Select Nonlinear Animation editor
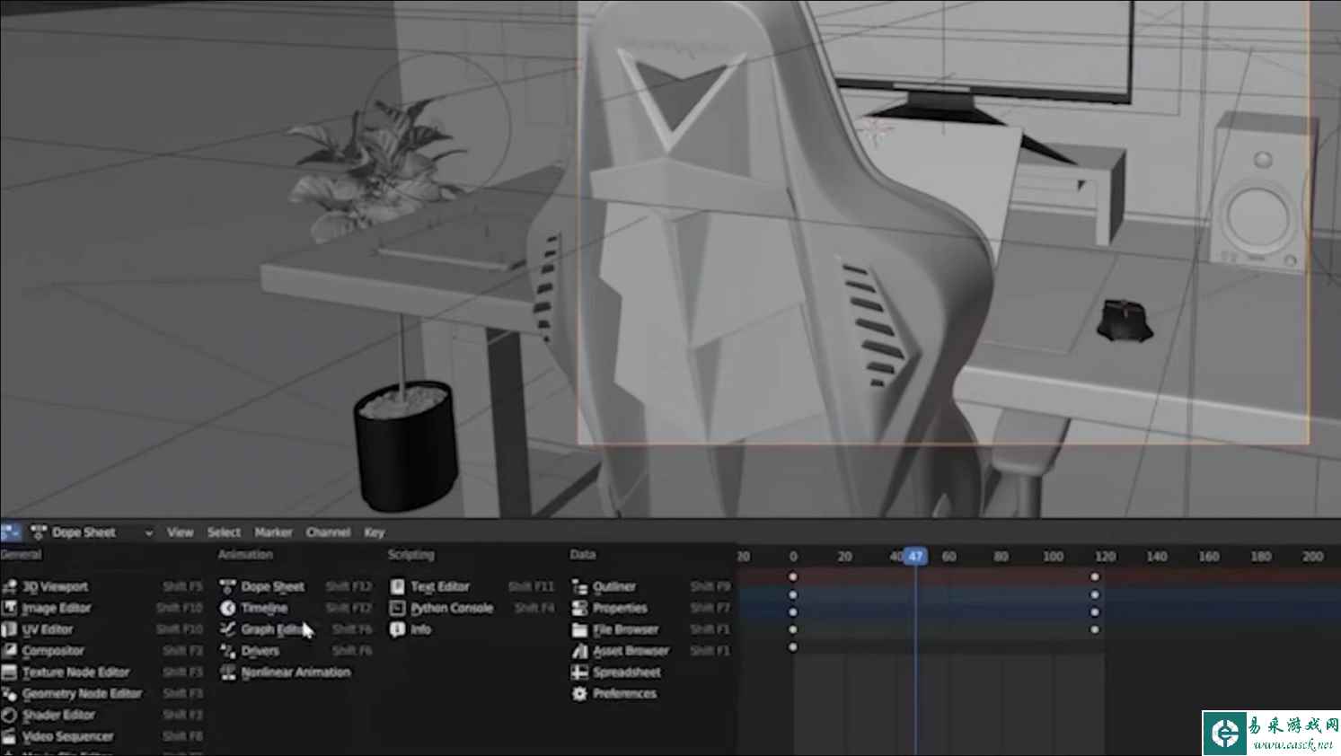The image size is (1341, 756). click(x=295, y=672)
